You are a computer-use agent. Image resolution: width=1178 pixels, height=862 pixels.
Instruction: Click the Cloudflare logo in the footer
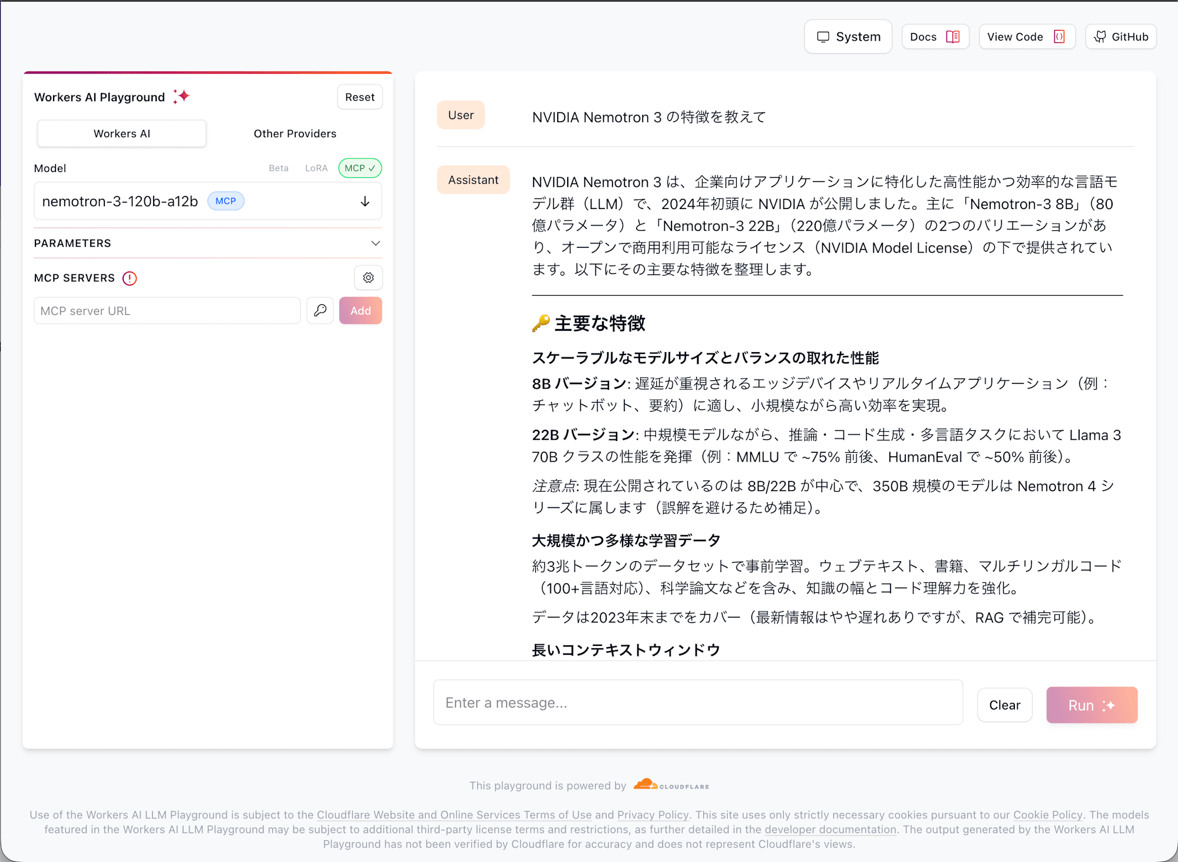pyautogui.click(x=671, y=785)
